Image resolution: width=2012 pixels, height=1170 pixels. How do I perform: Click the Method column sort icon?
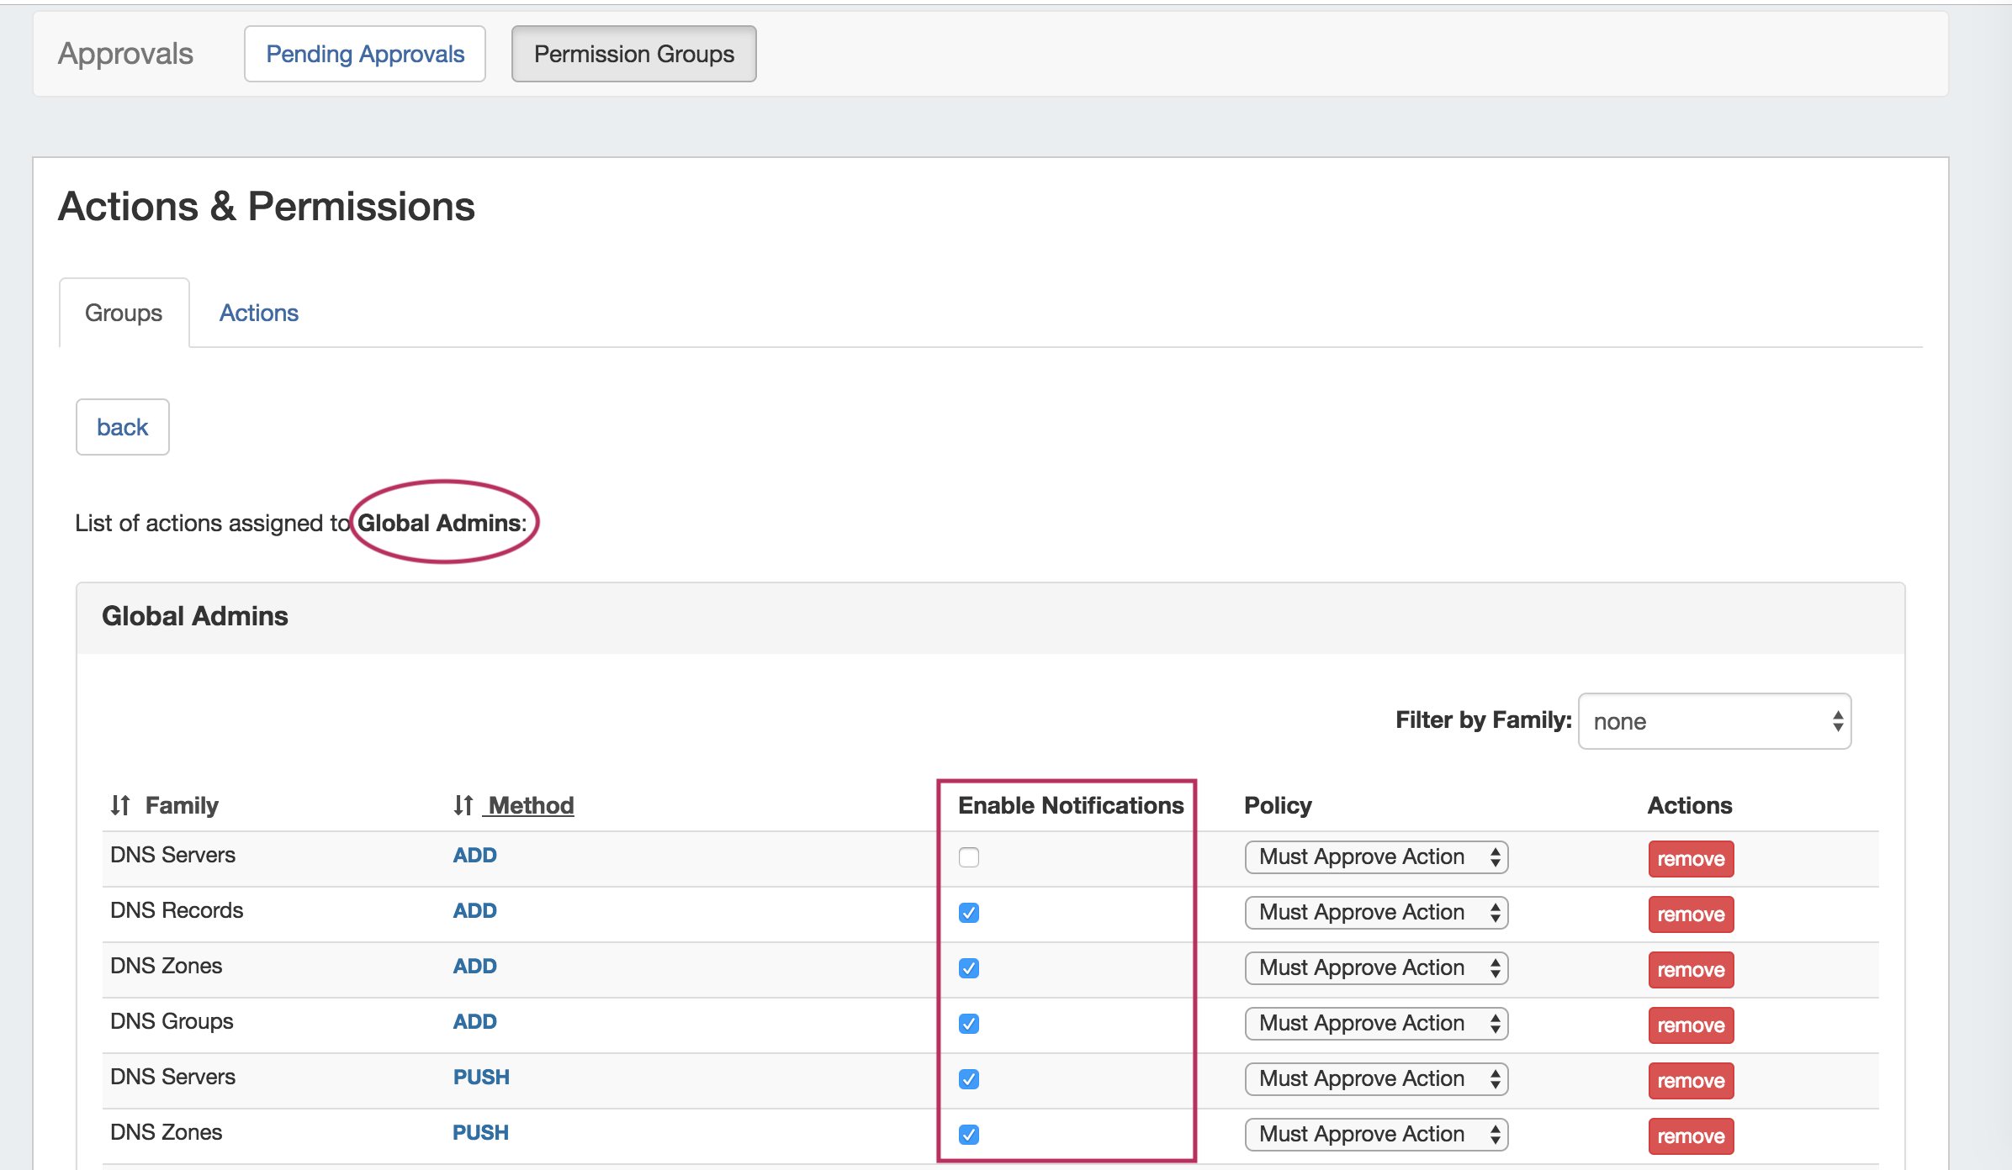point(463,805)
